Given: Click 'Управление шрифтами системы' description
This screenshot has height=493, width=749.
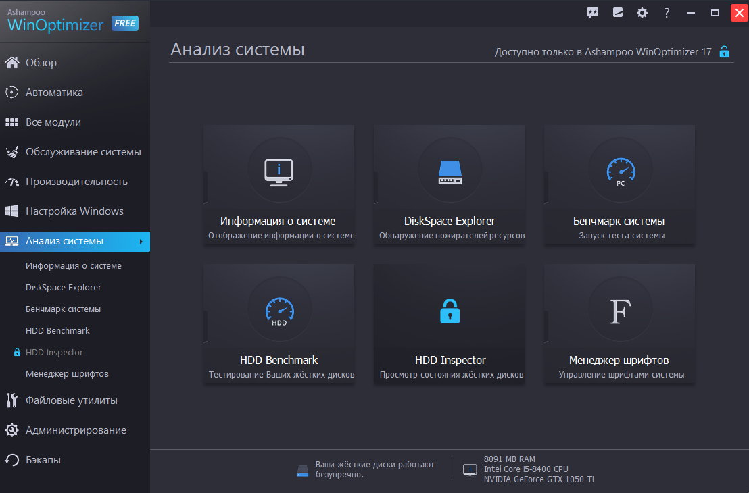Looking at the screenshot, I should point(621,375).
